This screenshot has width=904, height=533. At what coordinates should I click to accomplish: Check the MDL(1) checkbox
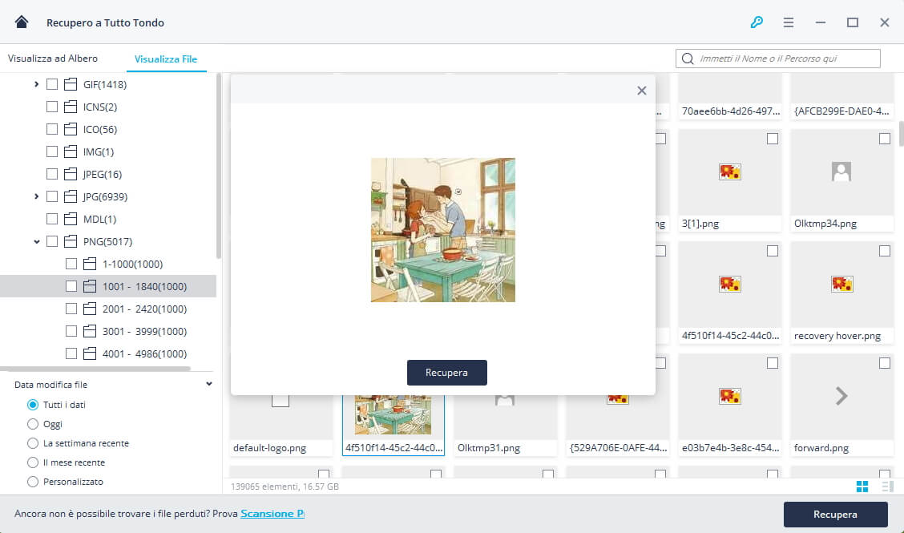pos(52,219)
